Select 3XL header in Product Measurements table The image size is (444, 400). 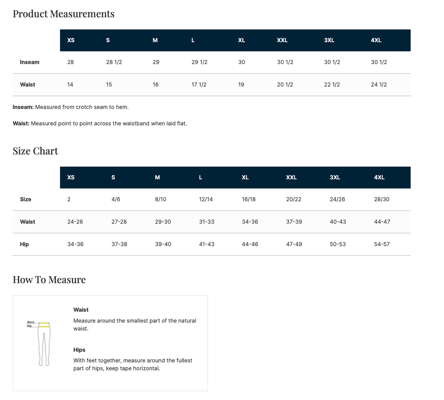[329, 40]
